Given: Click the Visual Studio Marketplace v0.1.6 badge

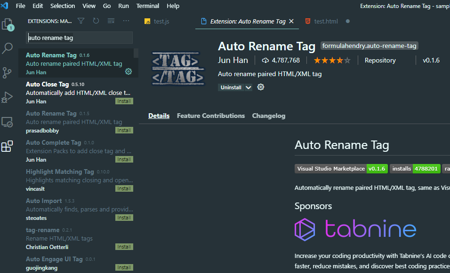Looking at the screenshot, I should coord(341,169).
